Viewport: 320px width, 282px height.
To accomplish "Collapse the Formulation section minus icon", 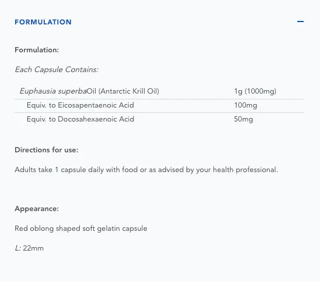I will tap(300, 22).
